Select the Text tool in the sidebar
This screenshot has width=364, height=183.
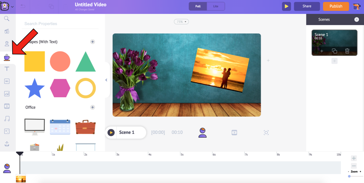[x=7, y=69]
